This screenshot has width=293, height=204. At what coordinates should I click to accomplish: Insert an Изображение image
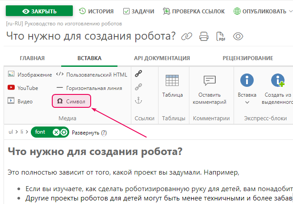(30, 74)
